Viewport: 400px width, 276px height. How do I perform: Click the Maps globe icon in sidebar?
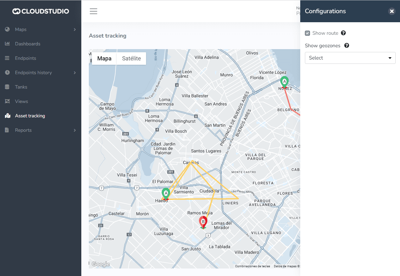[8, 29]
